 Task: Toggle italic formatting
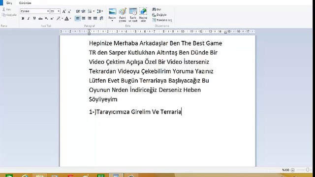coord(29,19)
